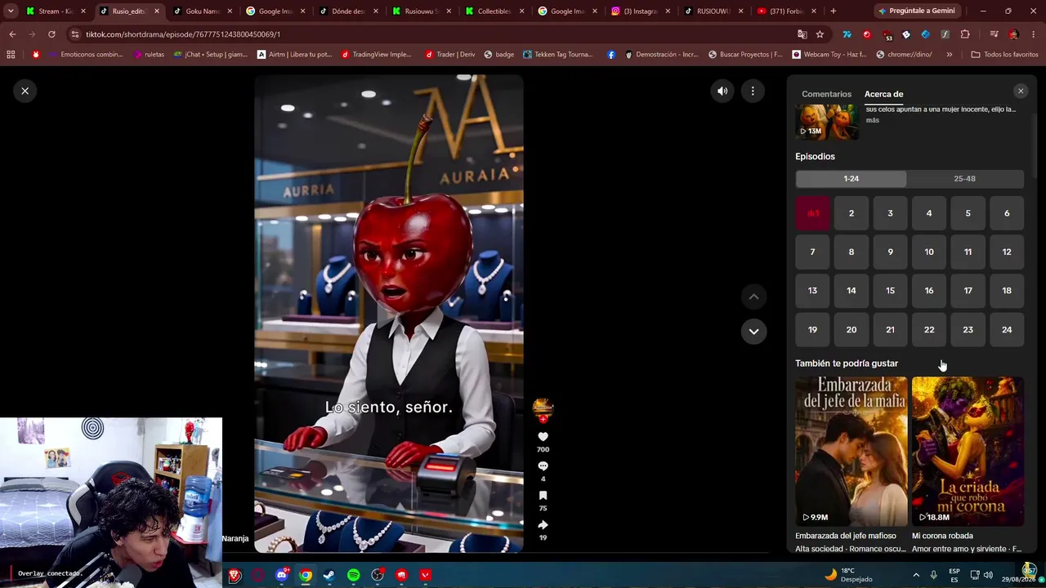Open Brave from the taskbar
Viewport: 1046px width, 588px height.
point(235,575)
